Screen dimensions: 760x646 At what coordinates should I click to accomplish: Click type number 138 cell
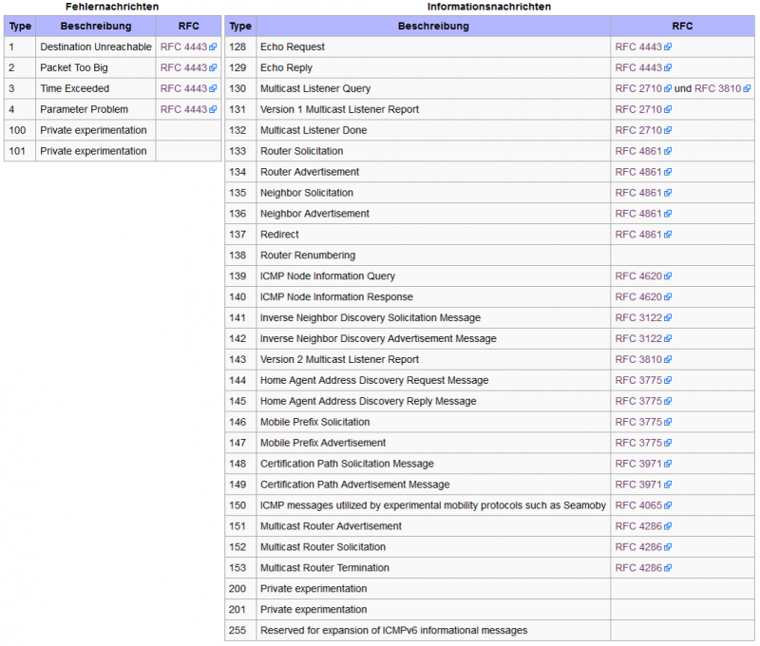pyautogui.click(x=240, y=256)
